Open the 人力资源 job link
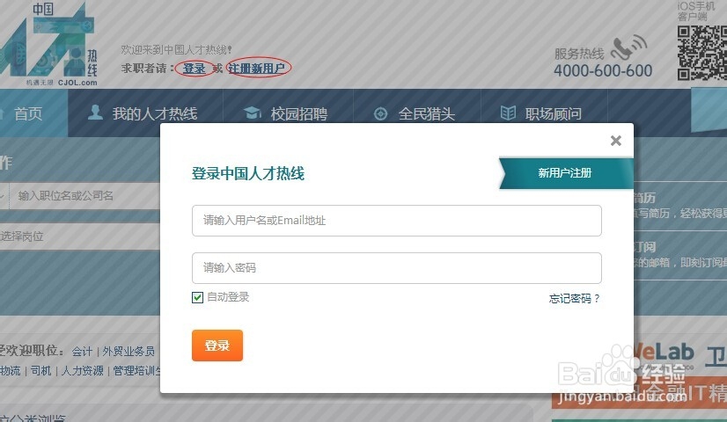 [x=82, y=371]
